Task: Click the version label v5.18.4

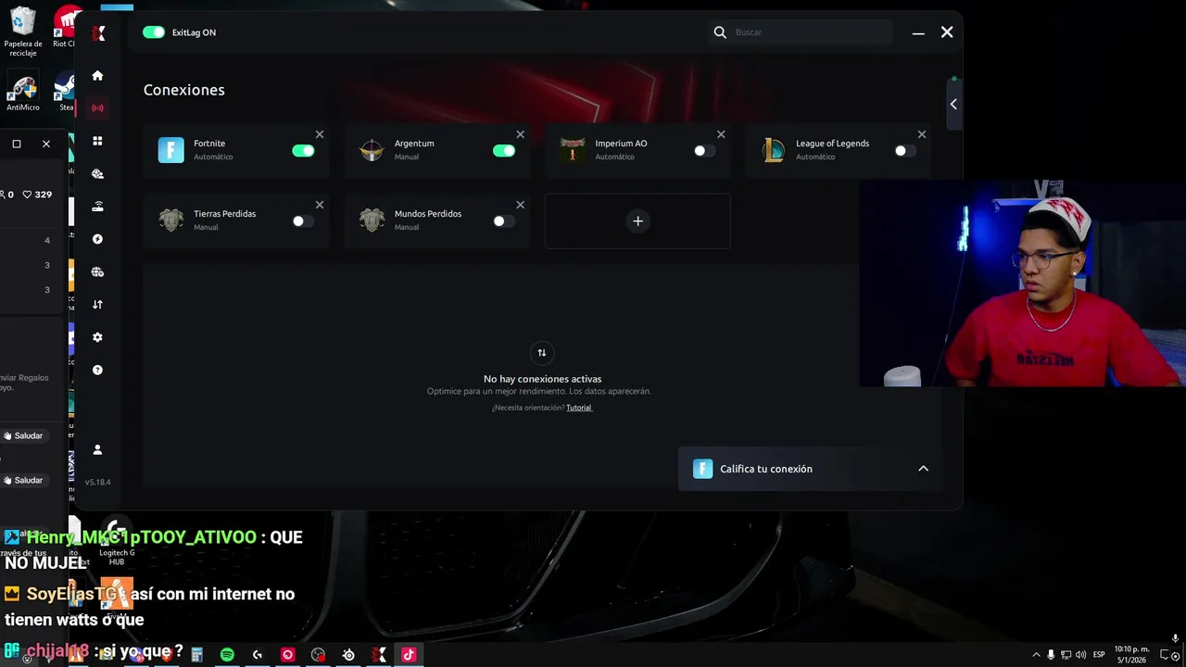Action: tap(97, 483)
